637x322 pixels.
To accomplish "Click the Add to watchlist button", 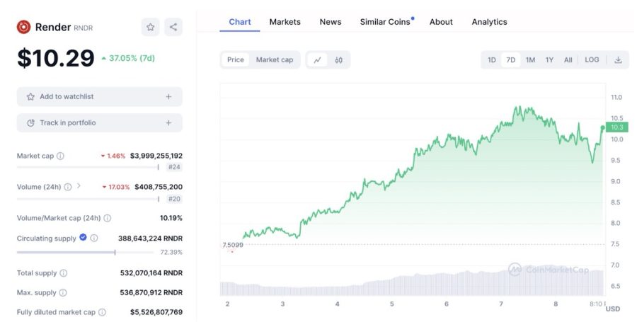I will (x=100, y=97).
